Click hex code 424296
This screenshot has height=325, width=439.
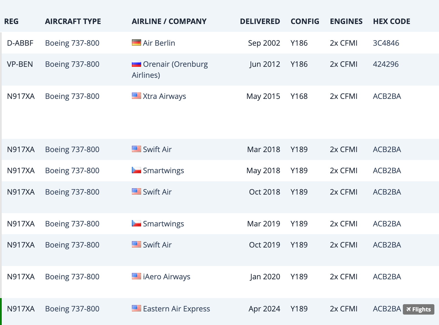pyautogui.click(x=386, y=64)
